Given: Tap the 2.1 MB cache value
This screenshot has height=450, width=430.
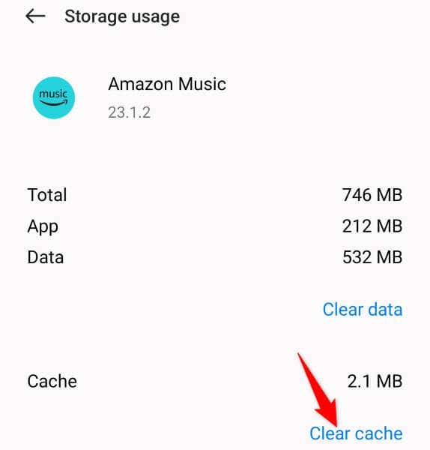Looking at the screenshot, I should (375, 382).
